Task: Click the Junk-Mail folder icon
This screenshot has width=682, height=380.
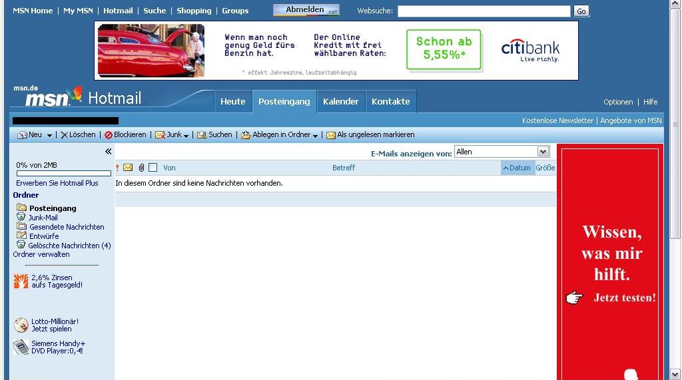Action: [21, 216]
